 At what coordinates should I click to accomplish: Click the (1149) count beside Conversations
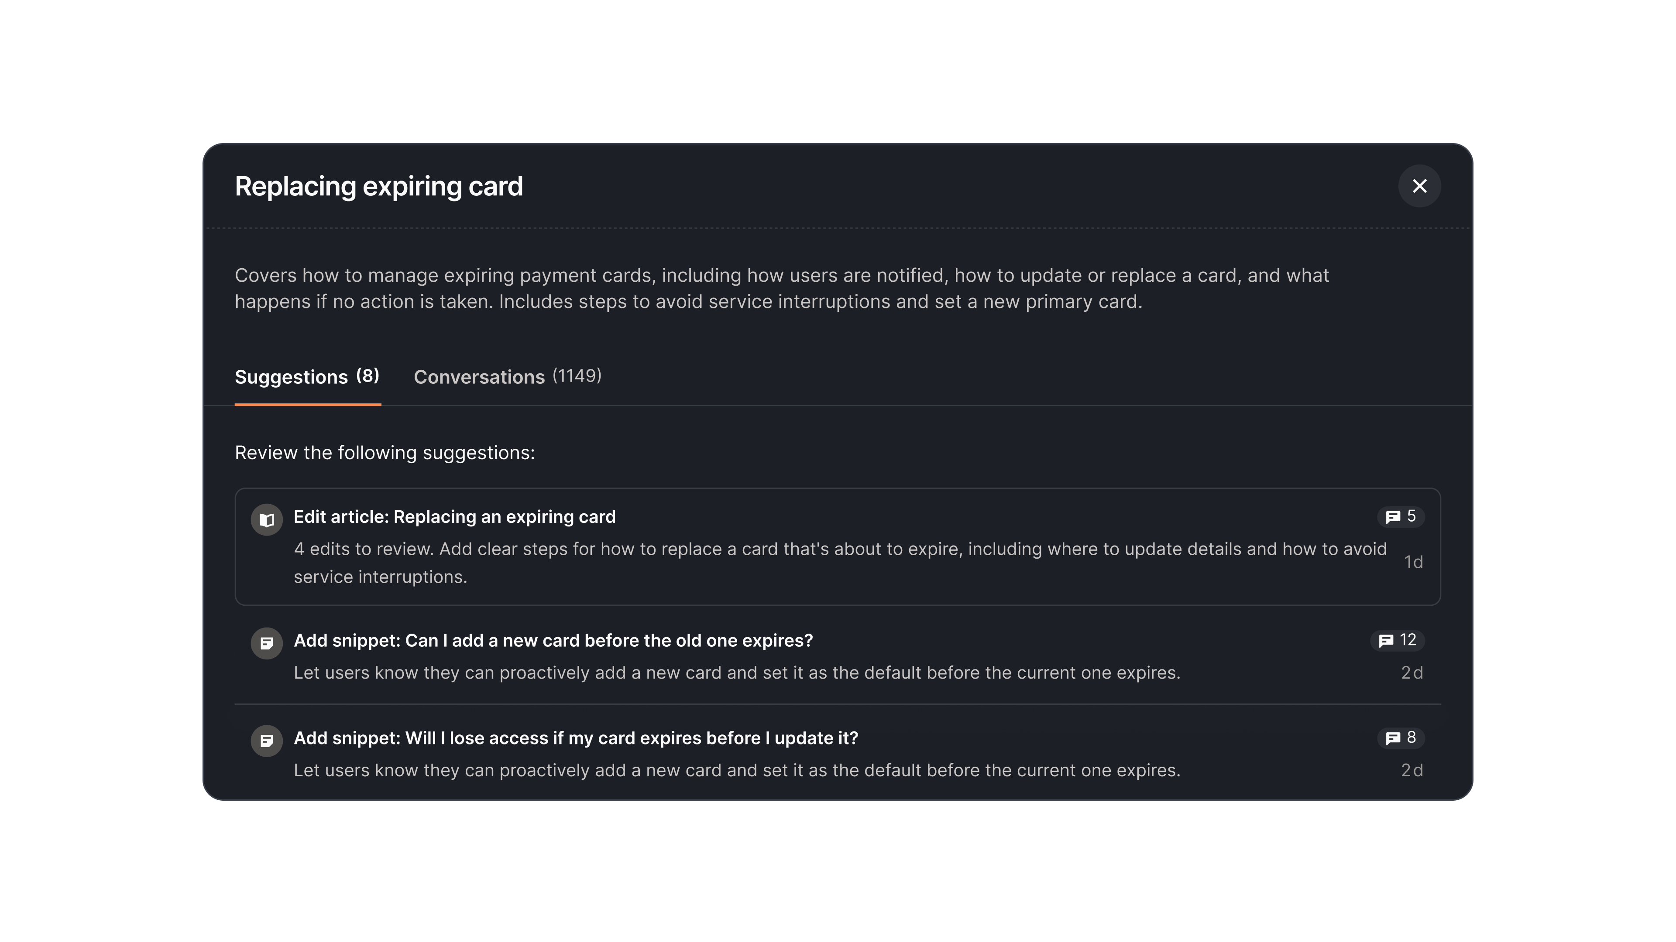(x=577, y=376)
